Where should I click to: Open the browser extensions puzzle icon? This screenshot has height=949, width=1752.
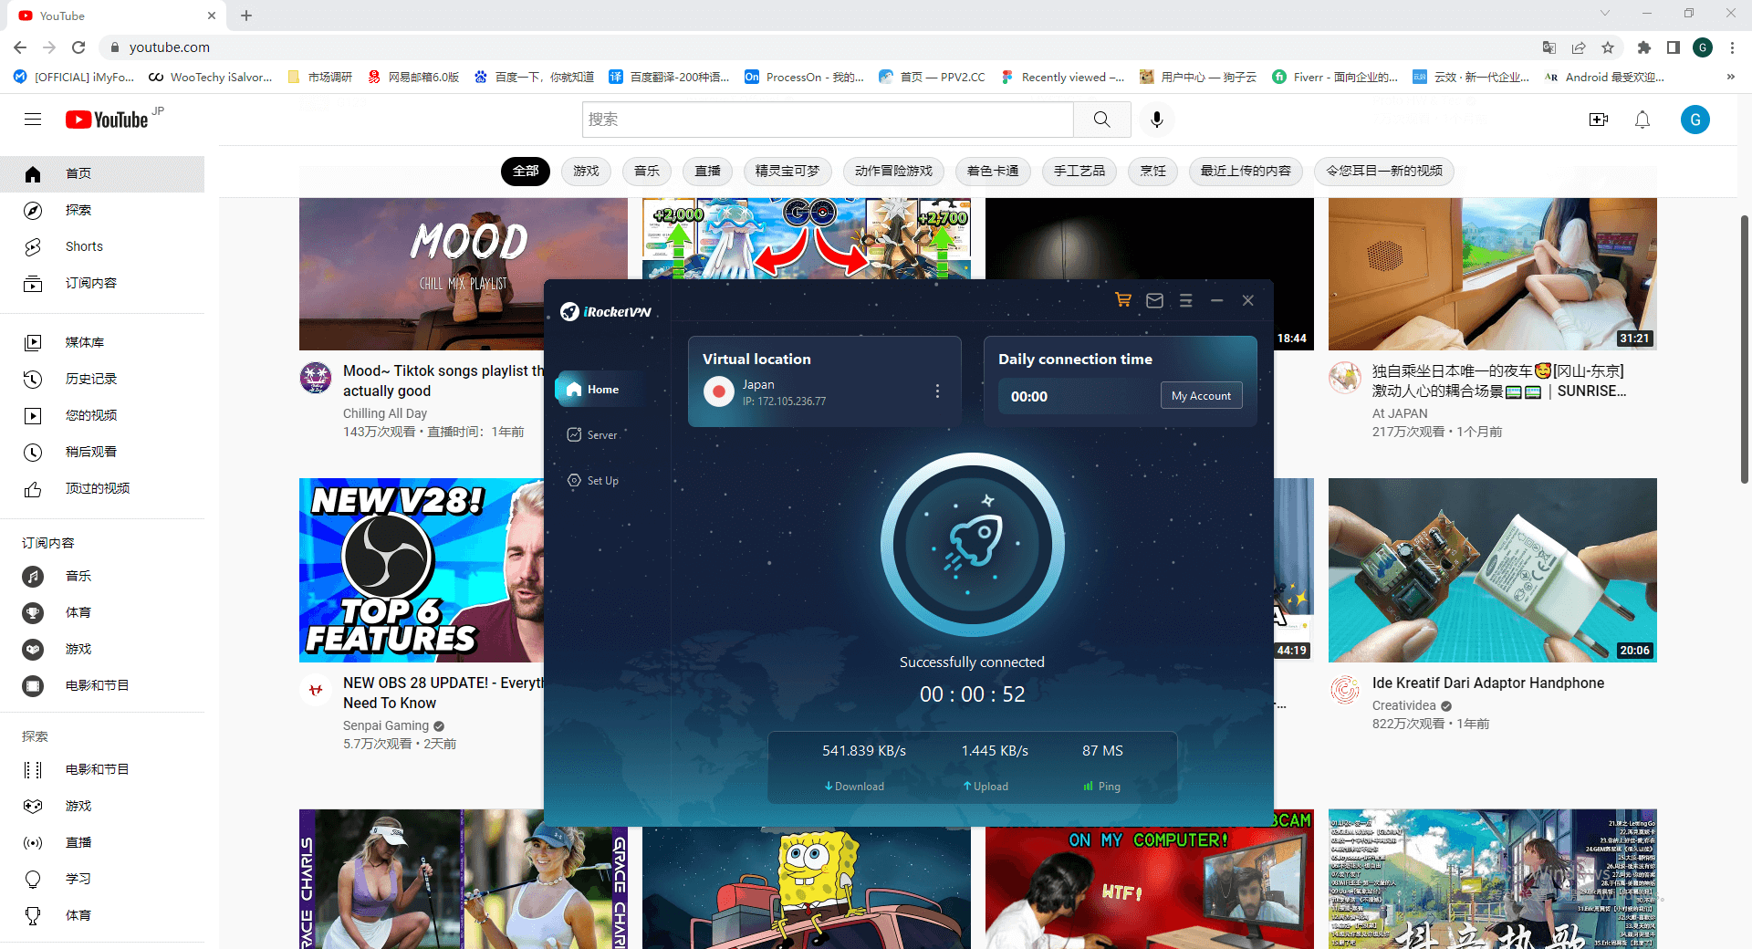click(1644, 47)
